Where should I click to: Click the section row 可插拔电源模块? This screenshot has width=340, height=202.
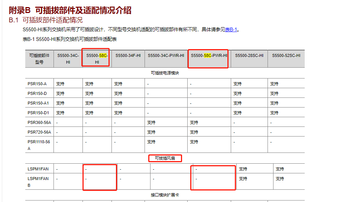[x=165, y=73]
